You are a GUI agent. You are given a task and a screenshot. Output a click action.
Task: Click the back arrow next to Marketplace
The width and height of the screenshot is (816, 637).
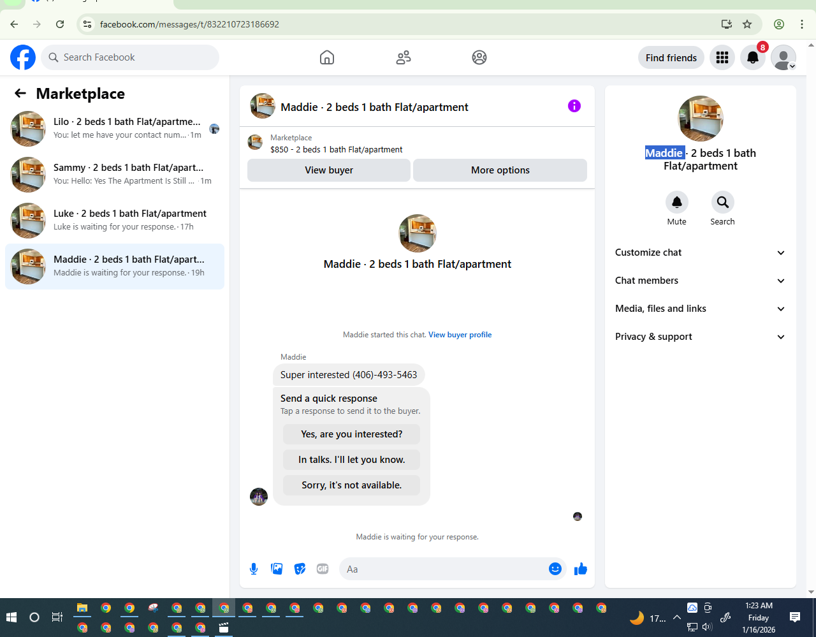(20, 93)
